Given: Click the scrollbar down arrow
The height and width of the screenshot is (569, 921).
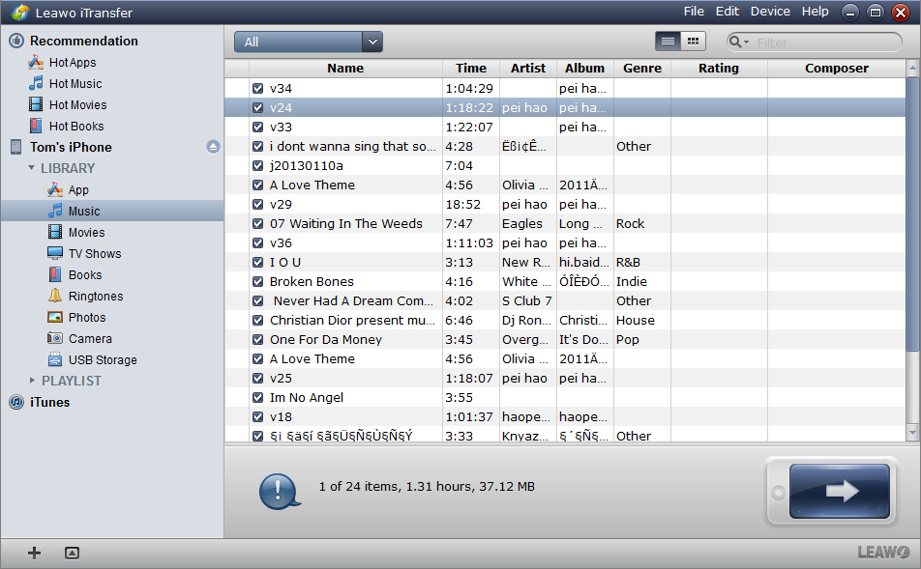Looking at the screenshot, I should pyautogui.click(x=912, y=433).
